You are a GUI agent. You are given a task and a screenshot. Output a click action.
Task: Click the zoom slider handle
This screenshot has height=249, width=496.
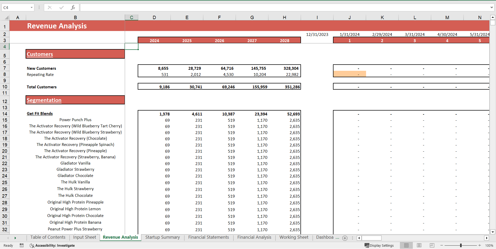[x=461, y=245]
